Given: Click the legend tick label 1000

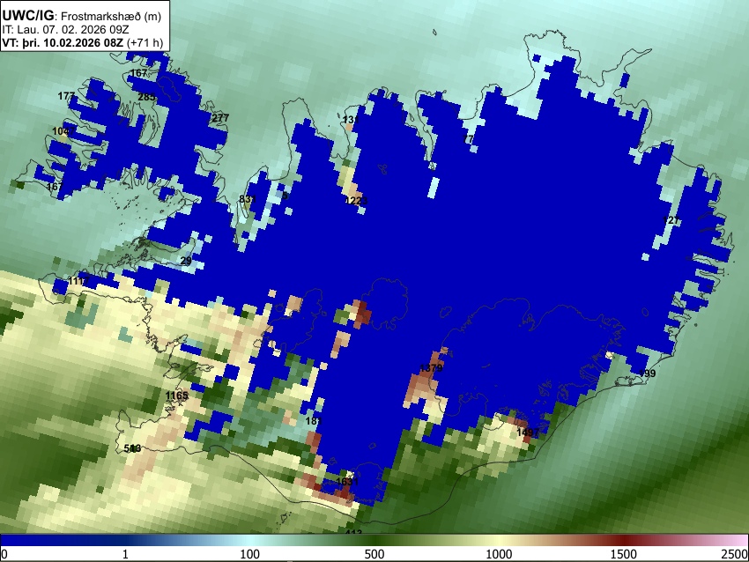Looking at the screenshot, I should (x=499, y=554).
